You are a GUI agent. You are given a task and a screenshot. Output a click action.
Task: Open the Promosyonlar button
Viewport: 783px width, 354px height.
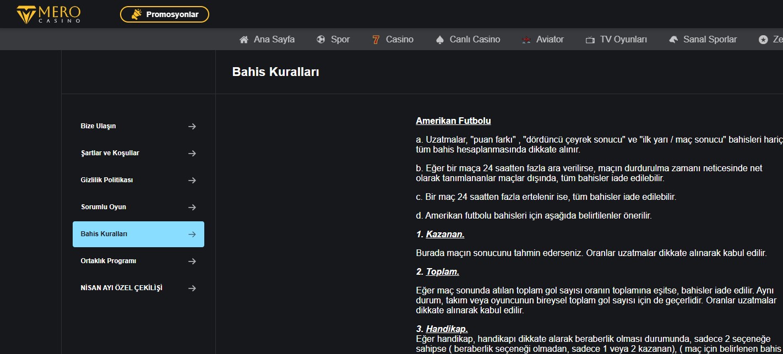tap(165, 14)
